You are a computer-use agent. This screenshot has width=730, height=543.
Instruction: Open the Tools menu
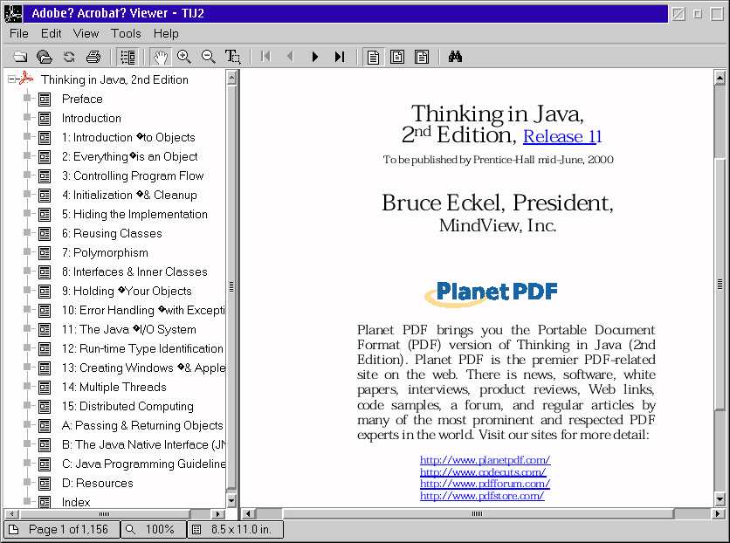pos(126,33)
